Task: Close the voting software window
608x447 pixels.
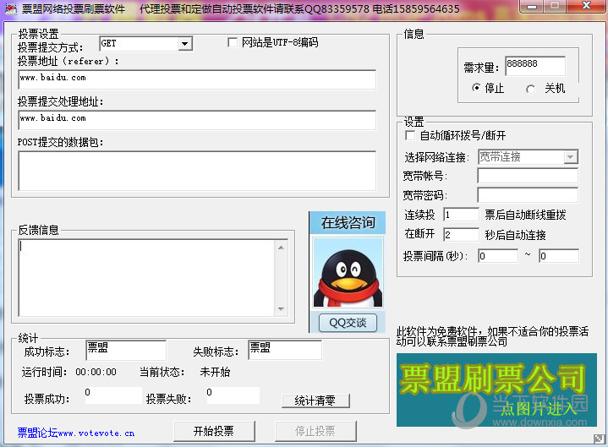Action: click(586, 6)
